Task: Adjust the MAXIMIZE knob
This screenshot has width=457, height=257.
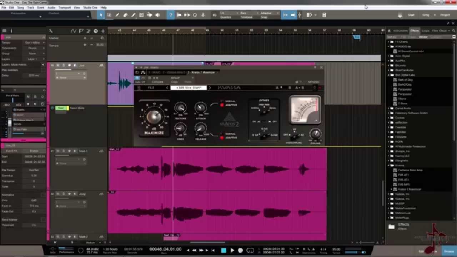Action: [154, 116]
